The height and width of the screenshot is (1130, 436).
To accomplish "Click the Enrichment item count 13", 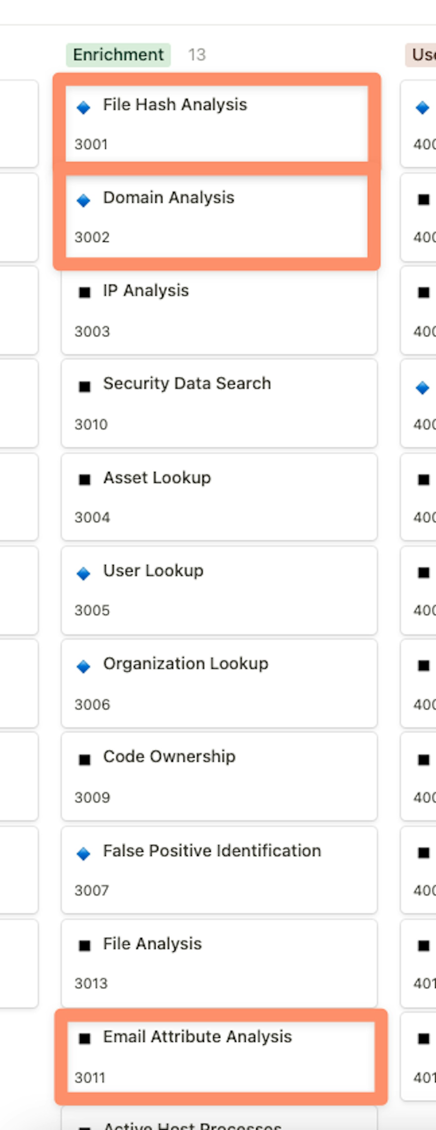I will pos(197,55).
